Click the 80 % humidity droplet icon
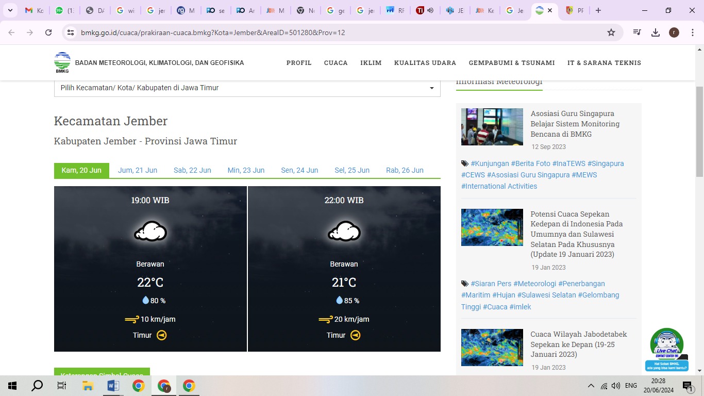The height and width of the screenshot is (396, 704). [145, 300]
